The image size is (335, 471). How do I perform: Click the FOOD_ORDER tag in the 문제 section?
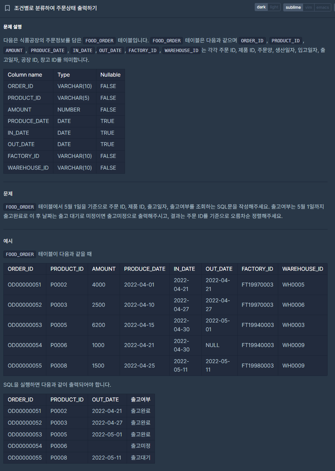(x=20, y=207)
